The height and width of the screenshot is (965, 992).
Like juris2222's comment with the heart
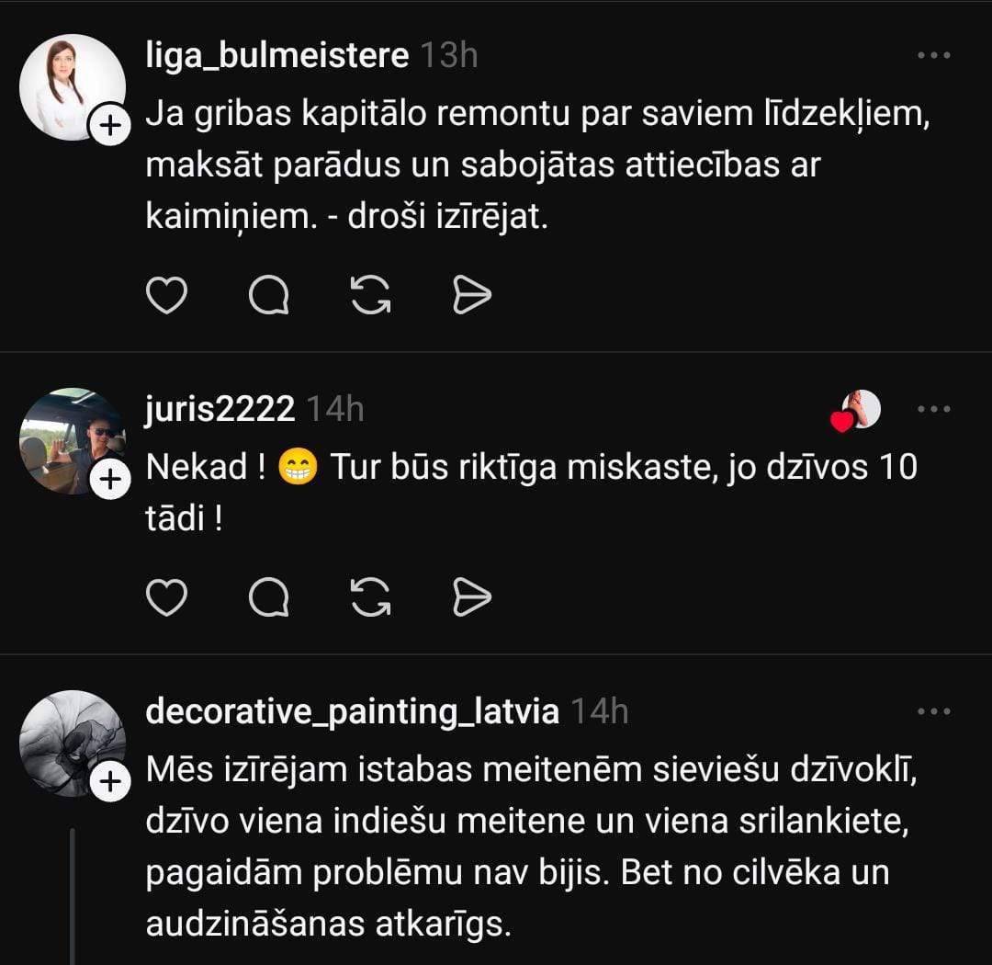167,598
